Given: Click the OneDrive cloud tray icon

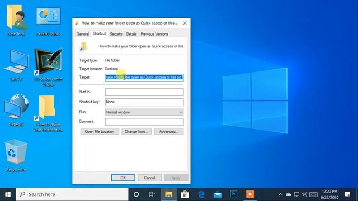Looking at the screenshot, I should [x=289, y=194].
